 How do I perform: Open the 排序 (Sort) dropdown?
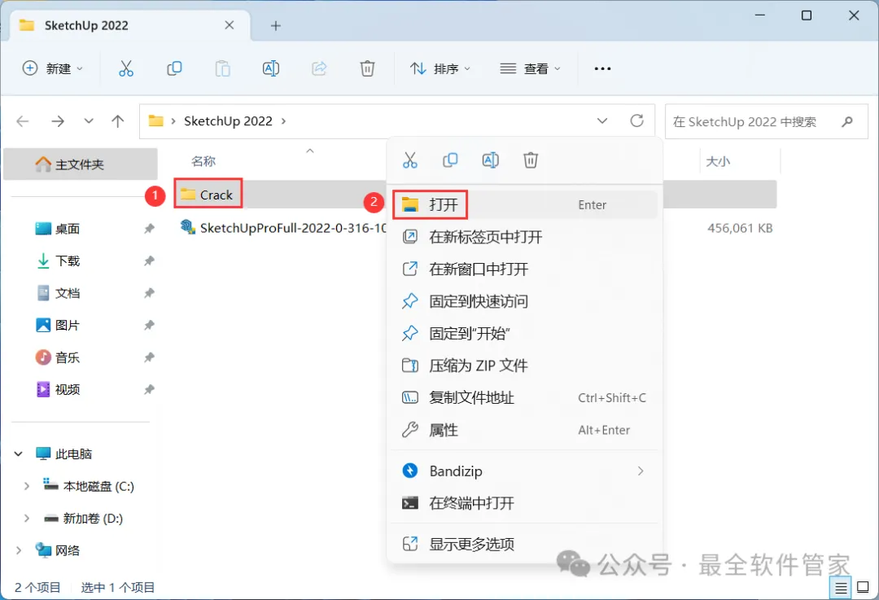point(440,68)
